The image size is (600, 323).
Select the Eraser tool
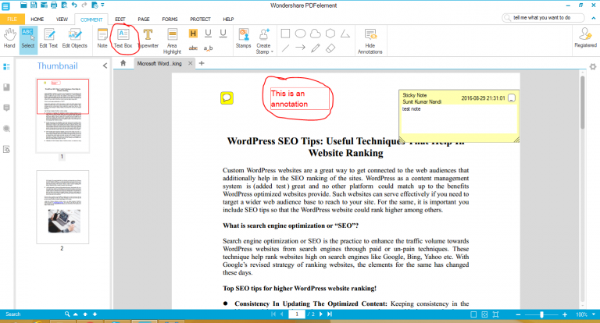[x=330, y=48]
